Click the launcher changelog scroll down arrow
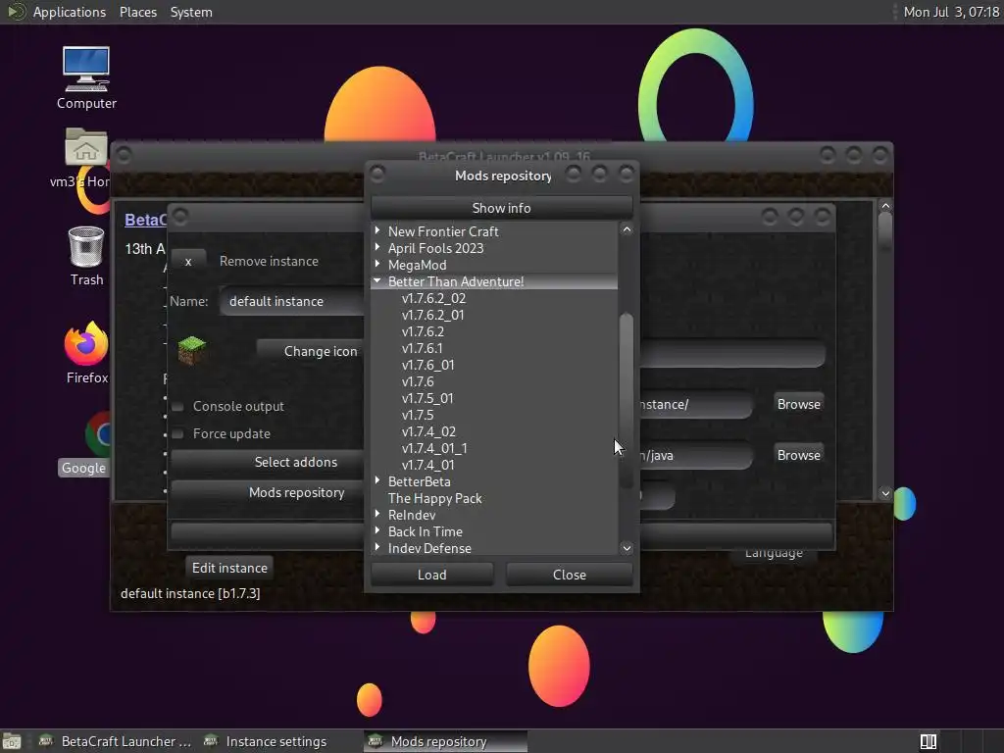The width and height of the screenshot is (1004, 753). [x=885, y=493]
